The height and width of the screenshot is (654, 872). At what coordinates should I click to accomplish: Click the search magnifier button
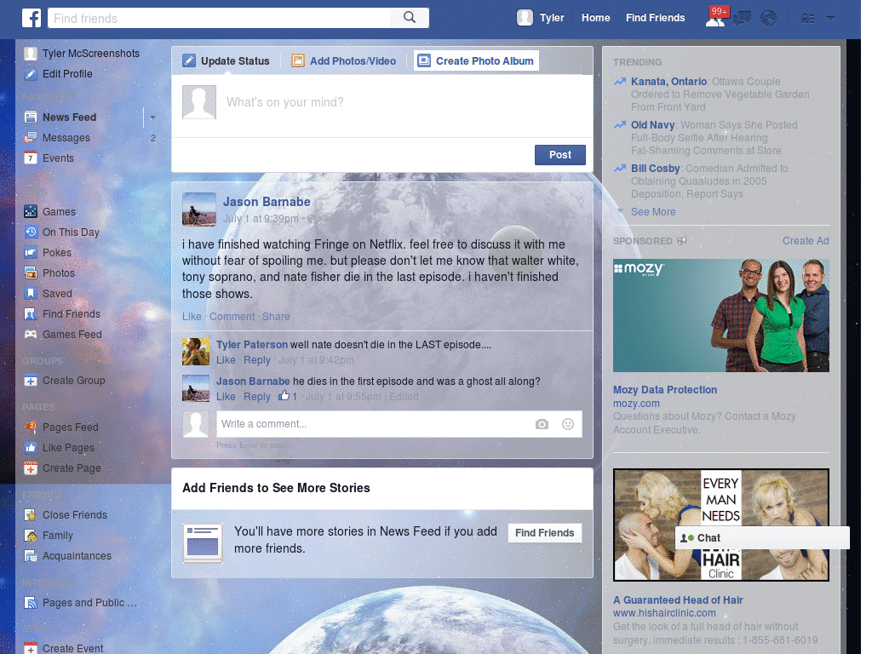tap(410, 18)
